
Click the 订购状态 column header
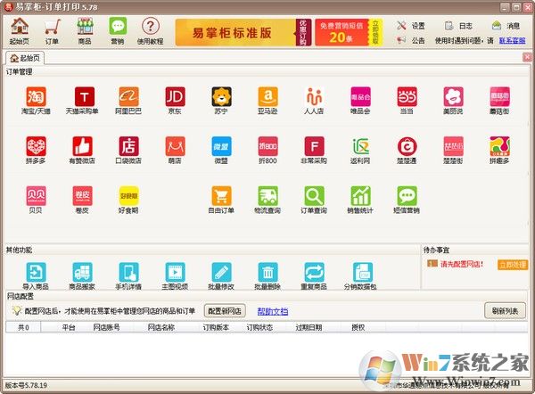click(x=259, y=327)
